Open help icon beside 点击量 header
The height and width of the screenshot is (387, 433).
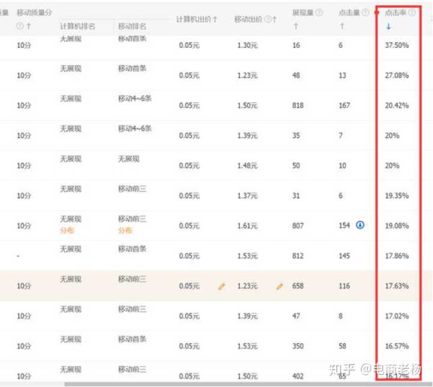click(x=366, y=13)
